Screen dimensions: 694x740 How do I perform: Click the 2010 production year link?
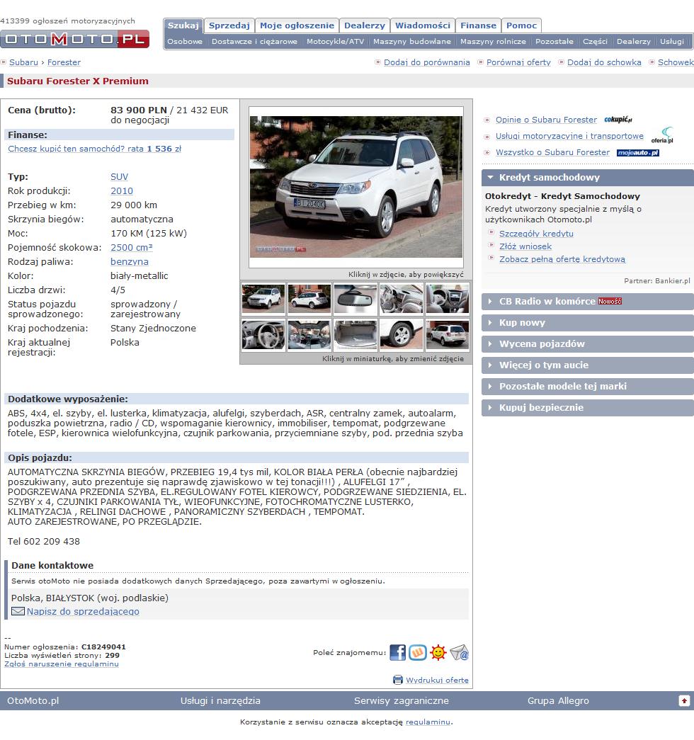[x=122, y=191]
